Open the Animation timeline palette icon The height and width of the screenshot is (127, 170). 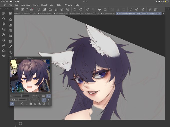click(x=3, y=56)
